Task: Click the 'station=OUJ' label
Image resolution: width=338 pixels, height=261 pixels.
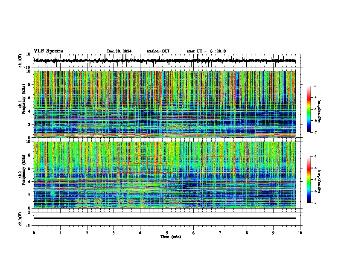Action: (x=158, y=51)
